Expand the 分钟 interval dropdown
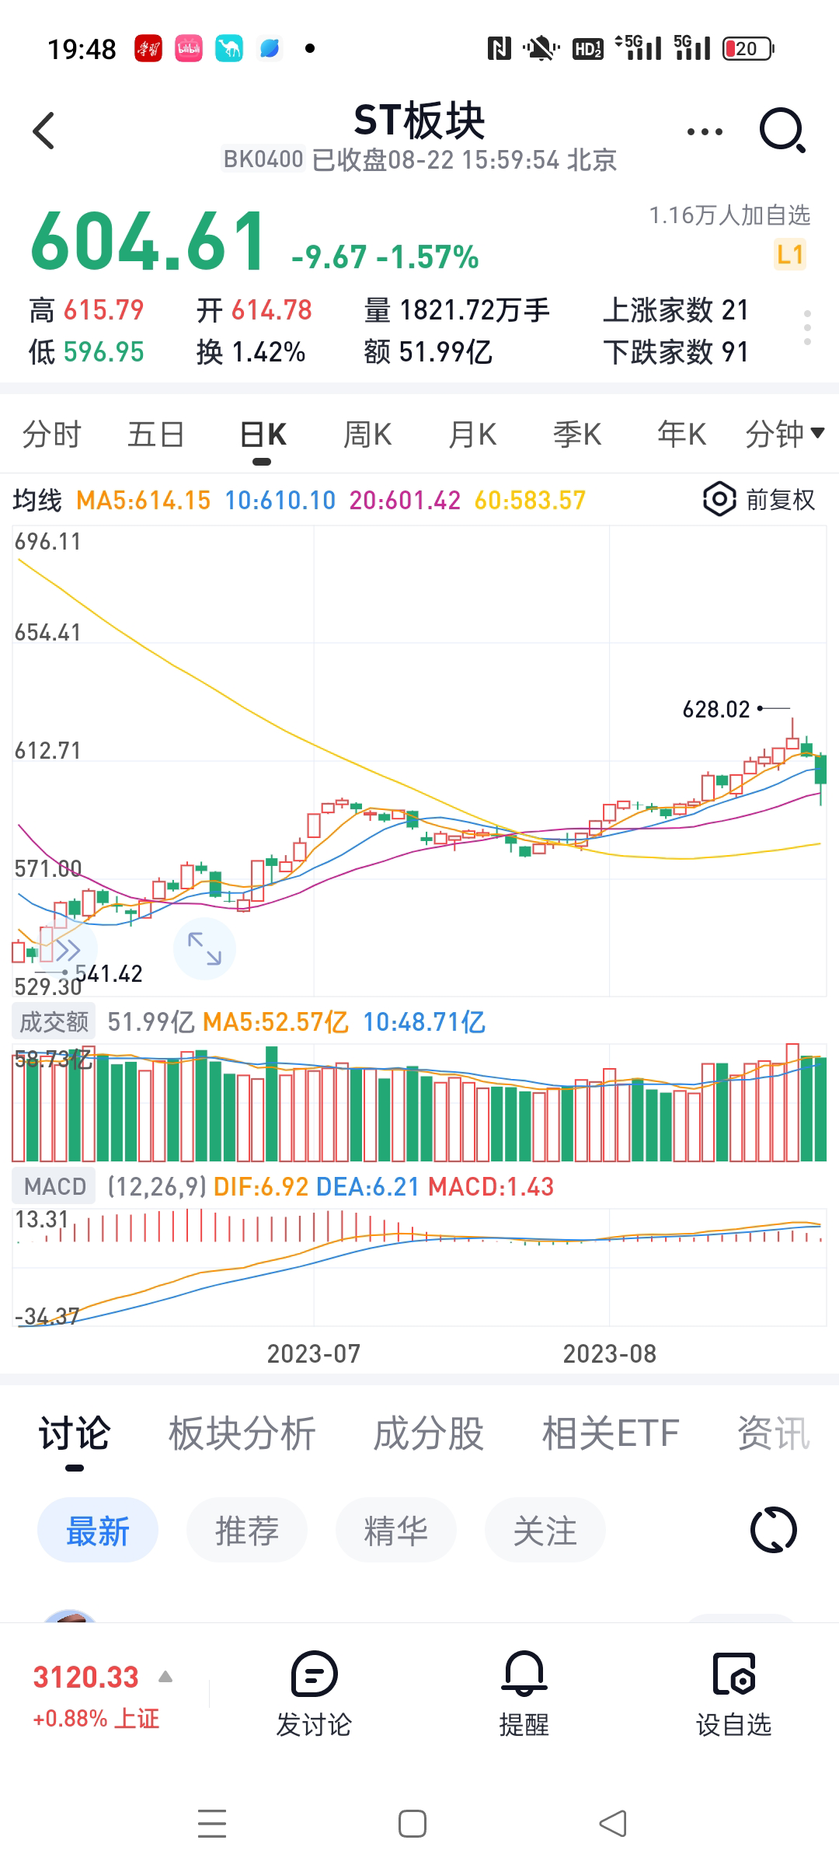Viewport: 839px width, 1875px height. (784, 434)
